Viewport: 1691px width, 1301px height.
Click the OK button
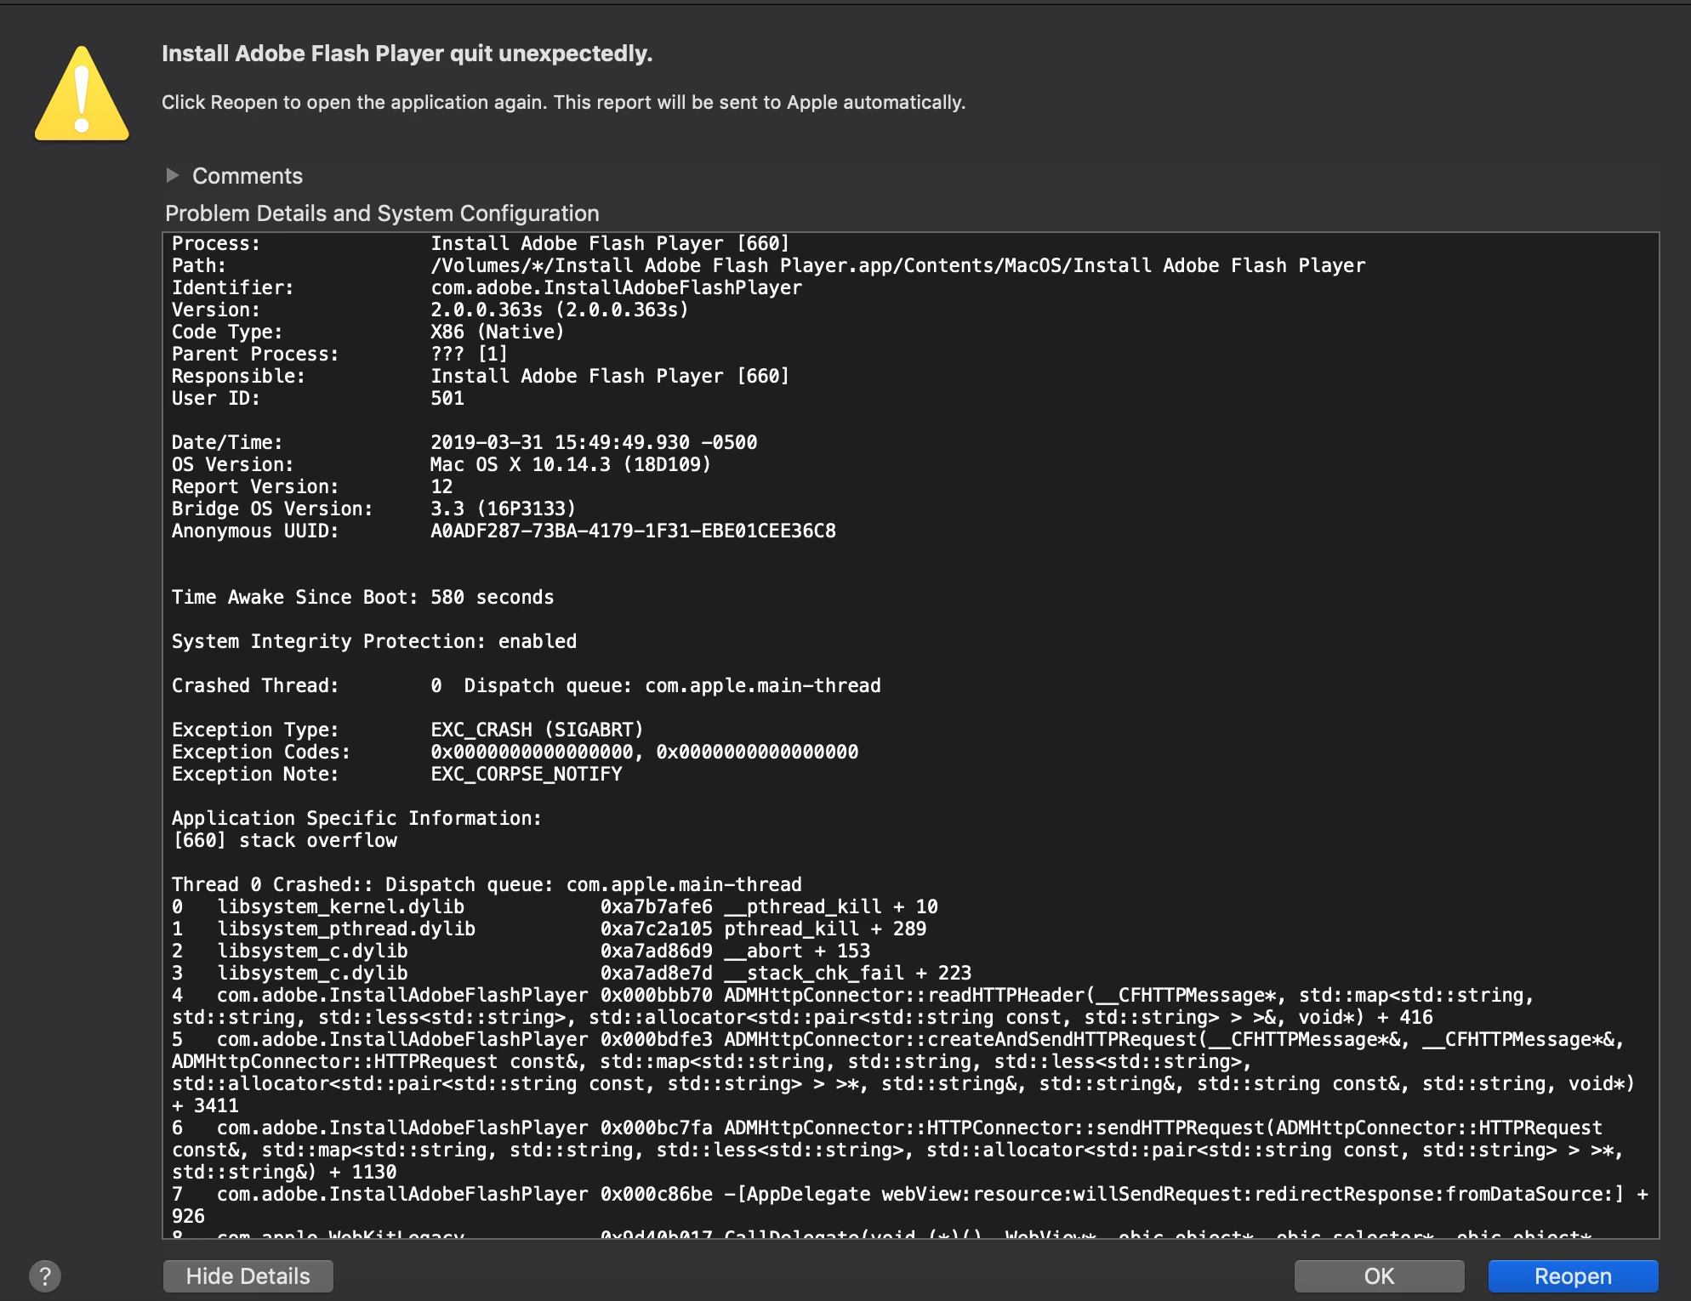click(1378, 1275)
